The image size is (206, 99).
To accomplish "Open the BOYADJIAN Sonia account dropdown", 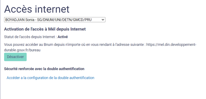I will [x=55, y=20].
